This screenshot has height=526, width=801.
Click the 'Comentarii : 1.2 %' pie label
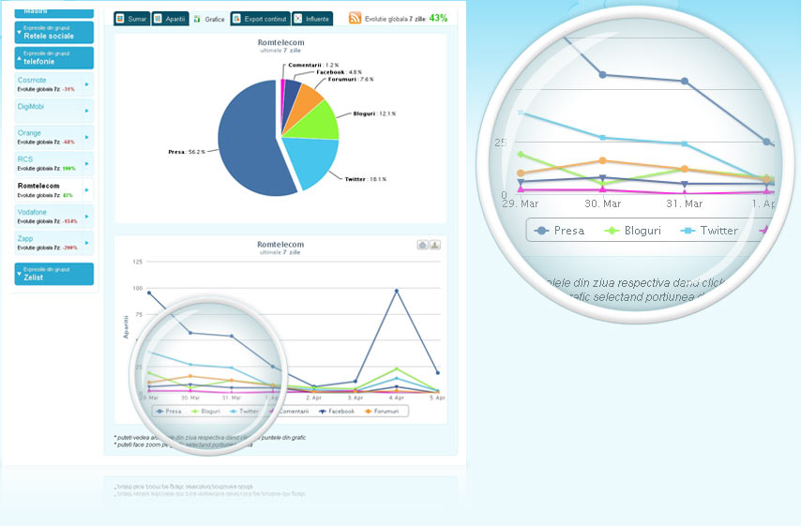click(313, 65)
